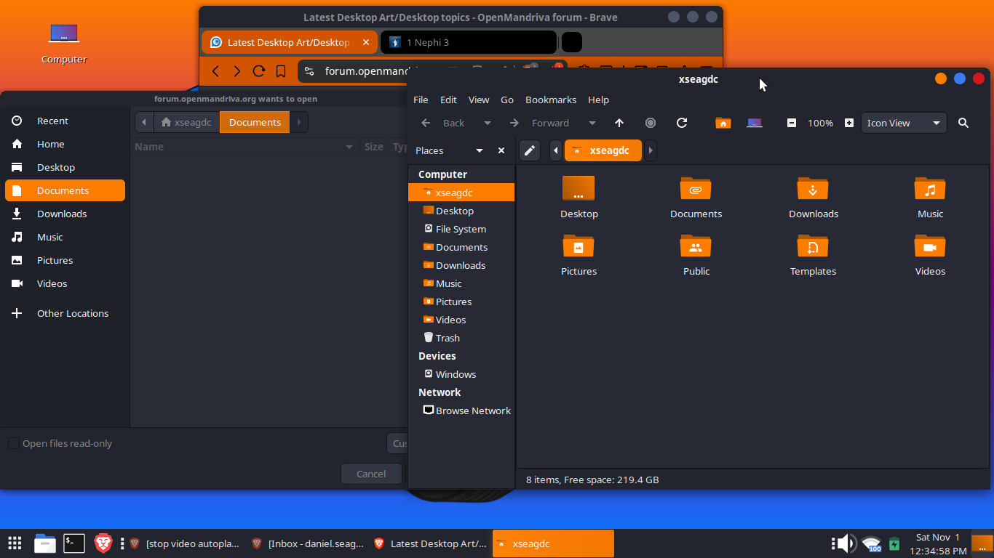Zoom in with the plus icon
Screen dimensions: 994x558
tap(849, 123)
